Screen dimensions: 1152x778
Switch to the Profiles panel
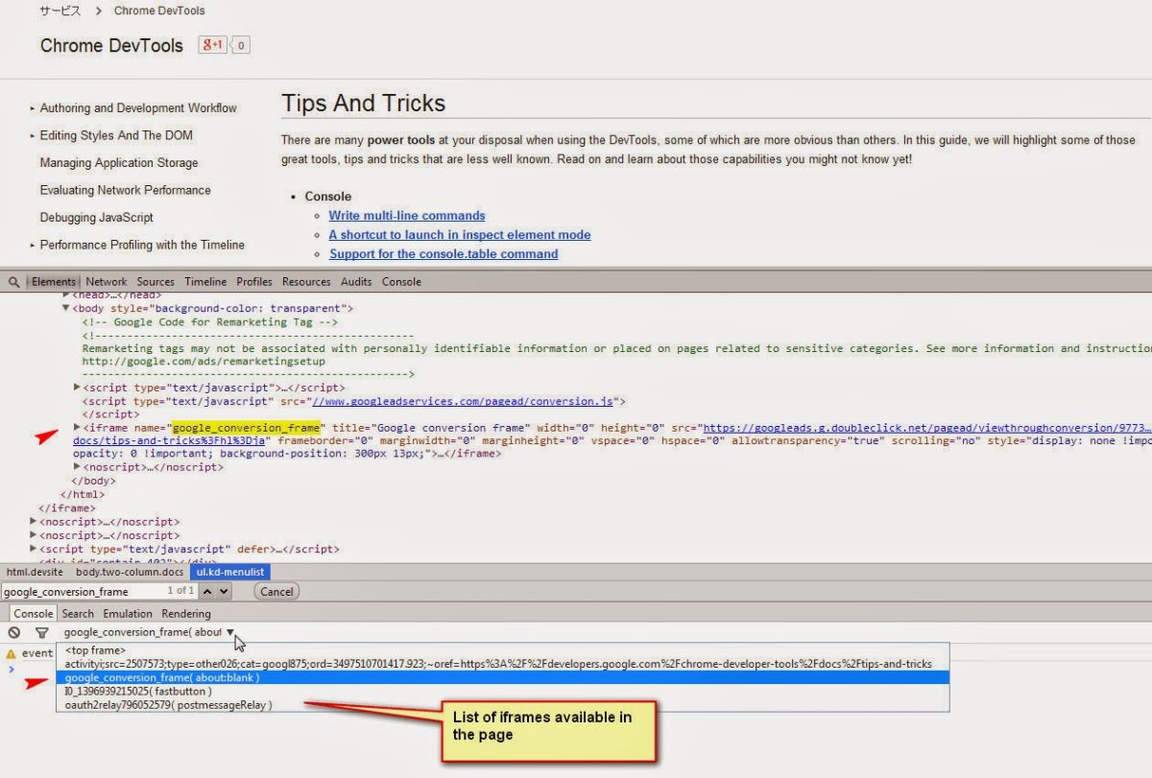pyautogui.click(x=254, y=282)
